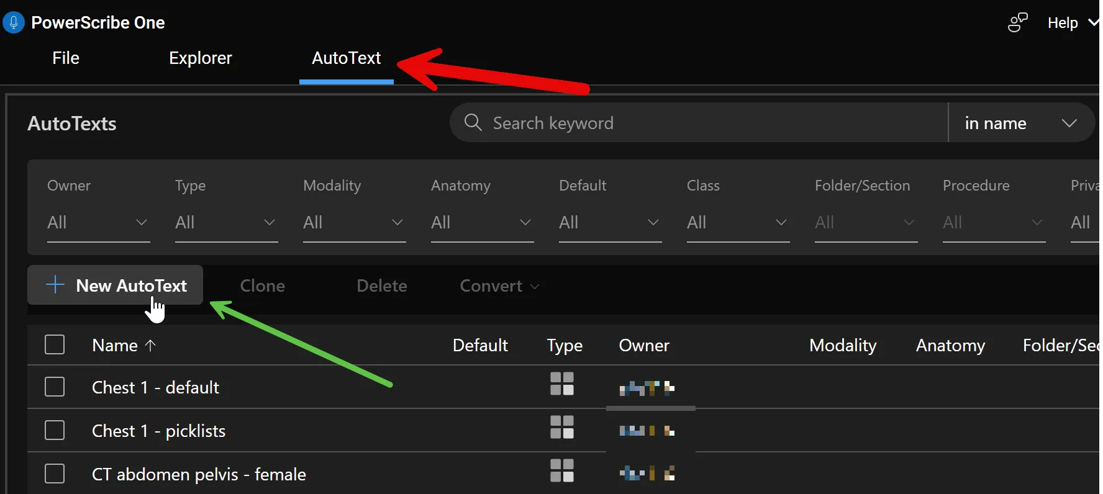Open the Folder/Section filter dropdown
This screenshot has height=494, width=1103.
click(x=866, y=222)
